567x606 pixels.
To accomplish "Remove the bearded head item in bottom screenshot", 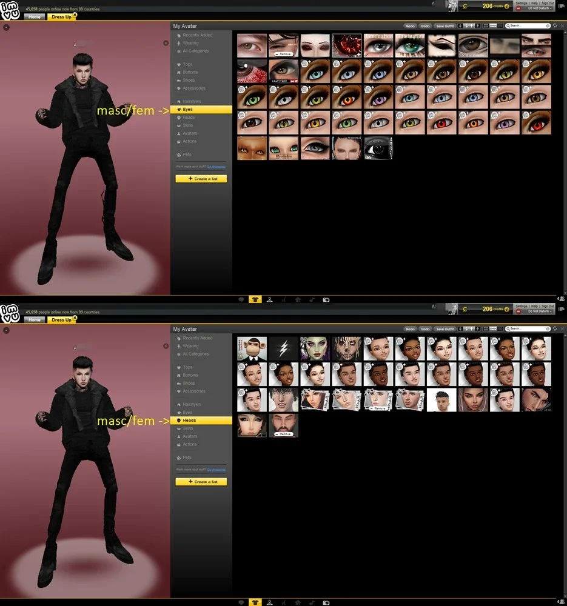I will (284, 435).
